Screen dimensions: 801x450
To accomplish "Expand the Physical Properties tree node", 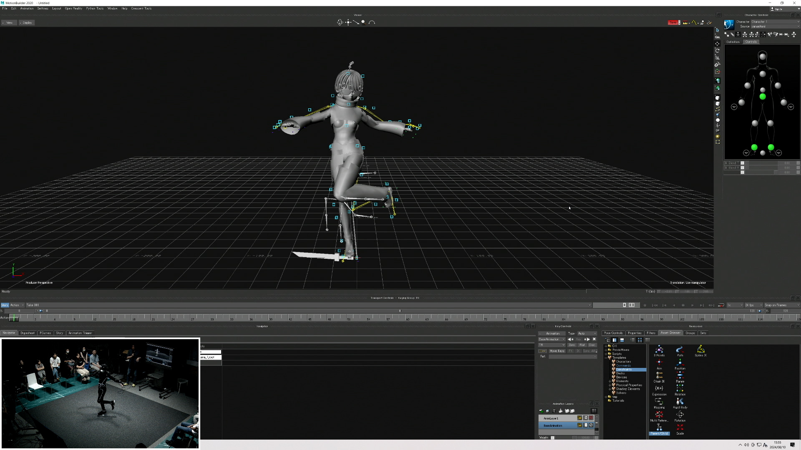I will 610,385.
